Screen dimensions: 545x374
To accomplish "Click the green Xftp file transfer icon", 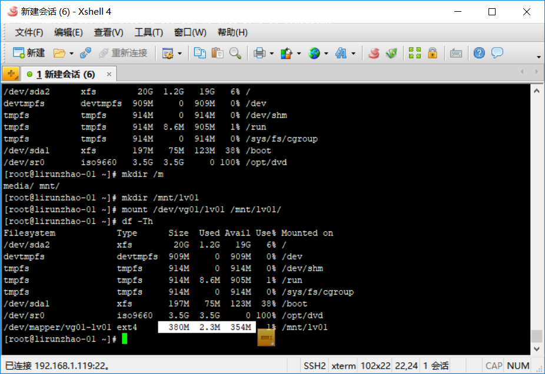I will (392, 53).
